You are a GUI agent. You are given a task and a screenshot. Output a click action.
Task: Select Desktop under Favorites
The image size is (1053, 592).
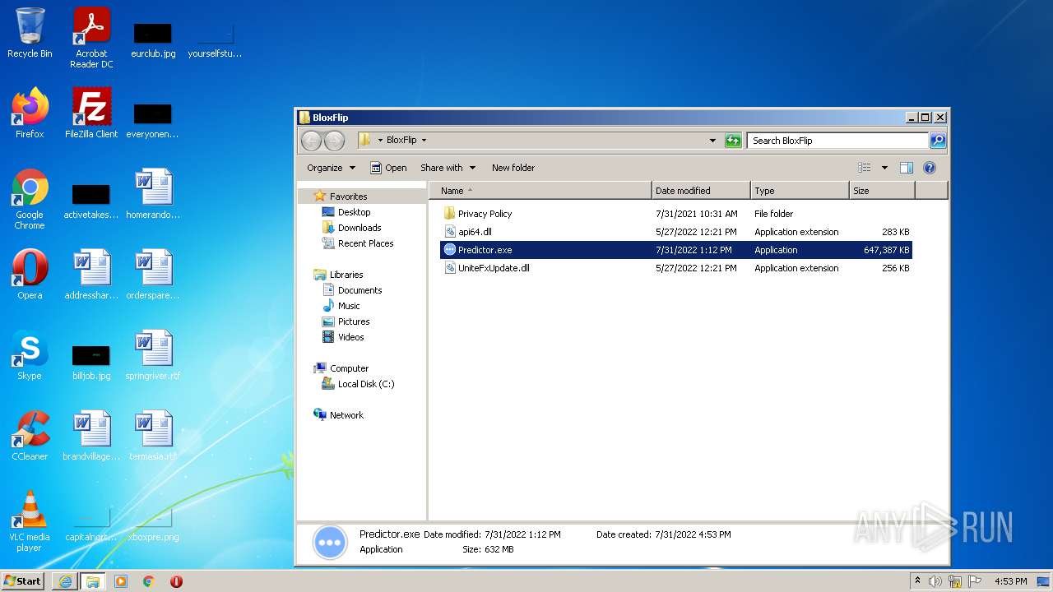[354, 212]
